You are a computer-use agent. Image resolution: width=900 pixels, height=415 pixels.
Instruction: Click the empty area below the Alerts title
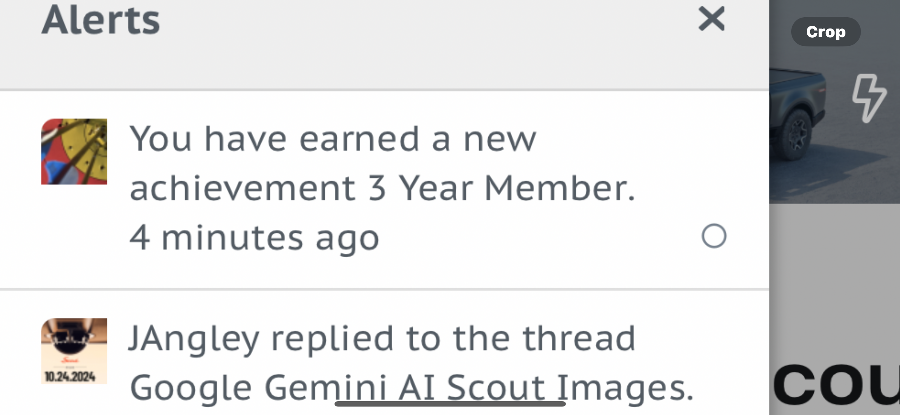[352, 67]
